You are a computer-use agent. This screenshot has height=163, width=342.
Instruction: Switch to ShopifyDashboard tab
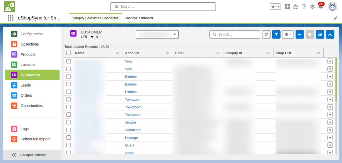pyautogui.click(x=139, y=18)
